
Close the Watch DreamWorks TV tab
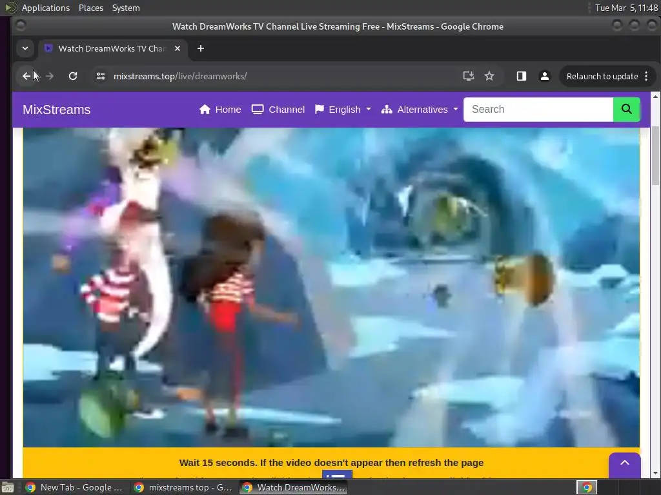(178, 48)
